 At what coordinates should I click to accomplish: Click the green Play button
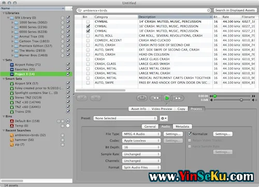(x=167, y=98)
